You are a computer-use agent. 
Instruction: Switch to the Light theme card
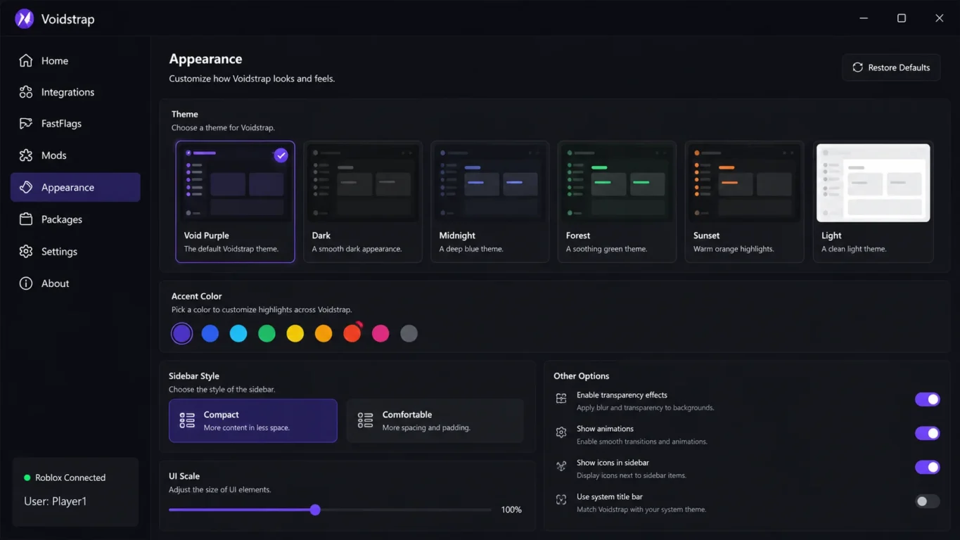coord(873,202)
